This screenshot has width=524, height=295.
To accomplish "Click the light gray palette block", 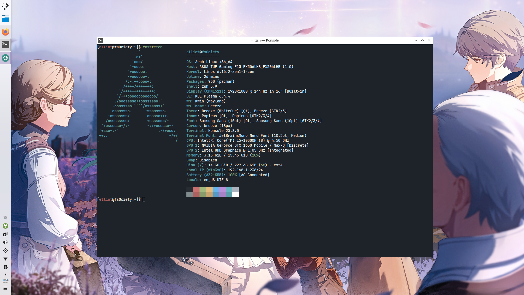I will [x=236, y=190].
